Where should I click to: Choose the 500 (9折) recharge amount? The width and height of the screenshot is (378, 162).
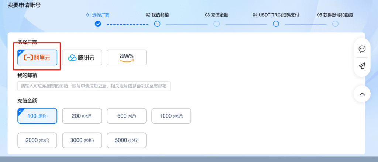(x=127, y=116)
